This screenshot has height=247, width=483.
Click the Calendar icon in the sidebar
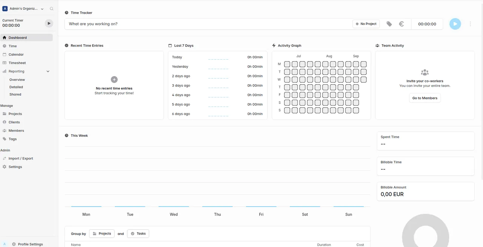[x=5, y=54]
